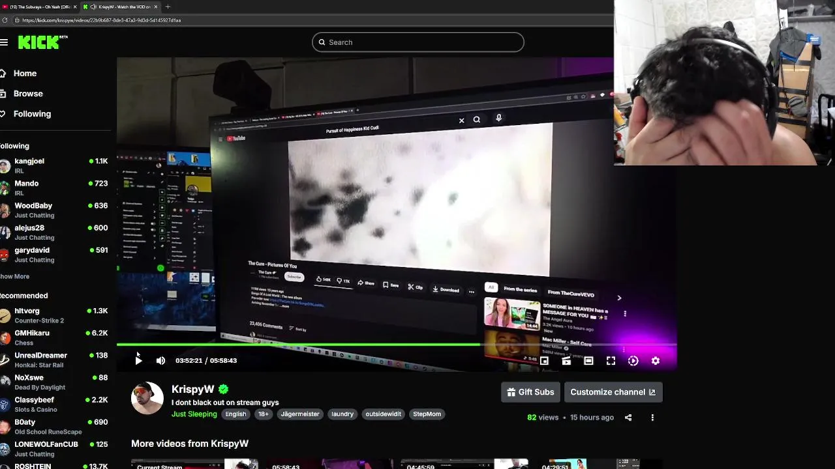This screenshot has width=835, height=469.
Task: Open B0aty recommended channel
Action: 55,426
